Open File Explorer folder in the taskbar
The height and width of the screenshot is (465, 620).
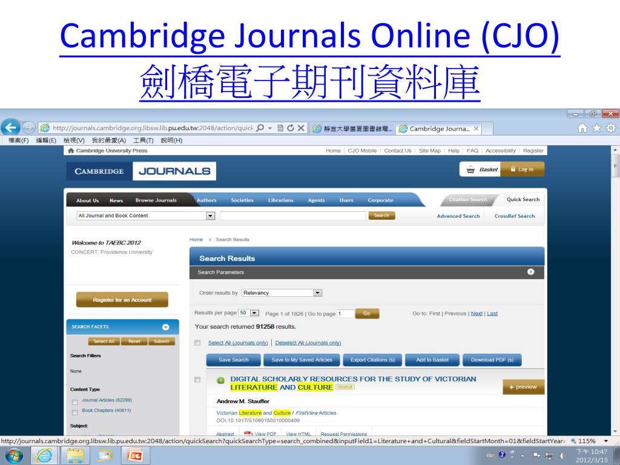pyautogui.click(x=75, y=456)
